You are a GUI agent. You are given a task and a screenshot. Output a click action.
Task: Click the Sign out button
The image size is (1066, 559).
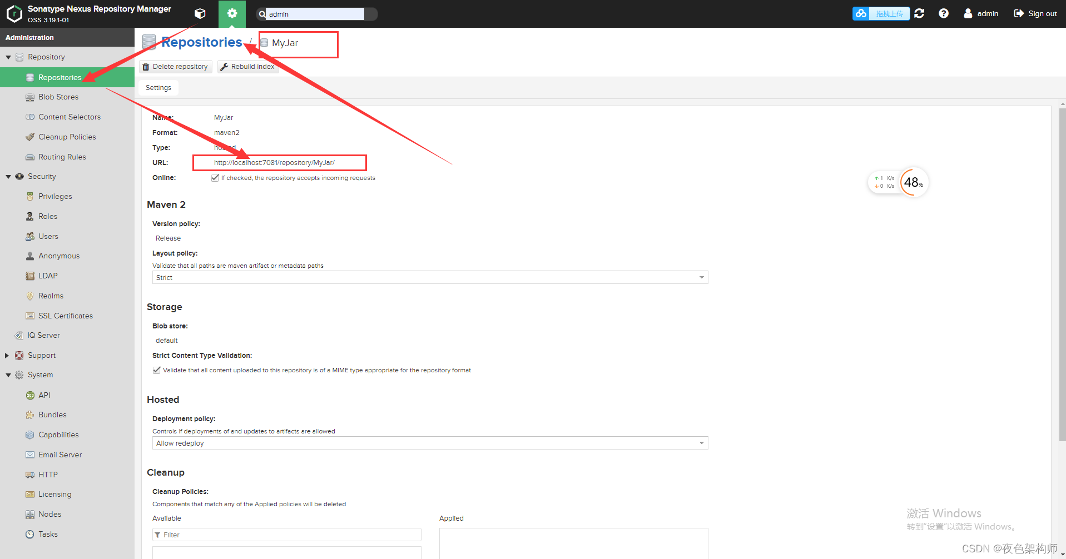1035,13
